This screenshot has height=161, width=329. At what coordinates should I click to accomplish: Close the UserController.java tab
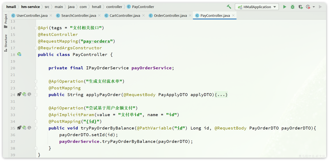(51, 16)
